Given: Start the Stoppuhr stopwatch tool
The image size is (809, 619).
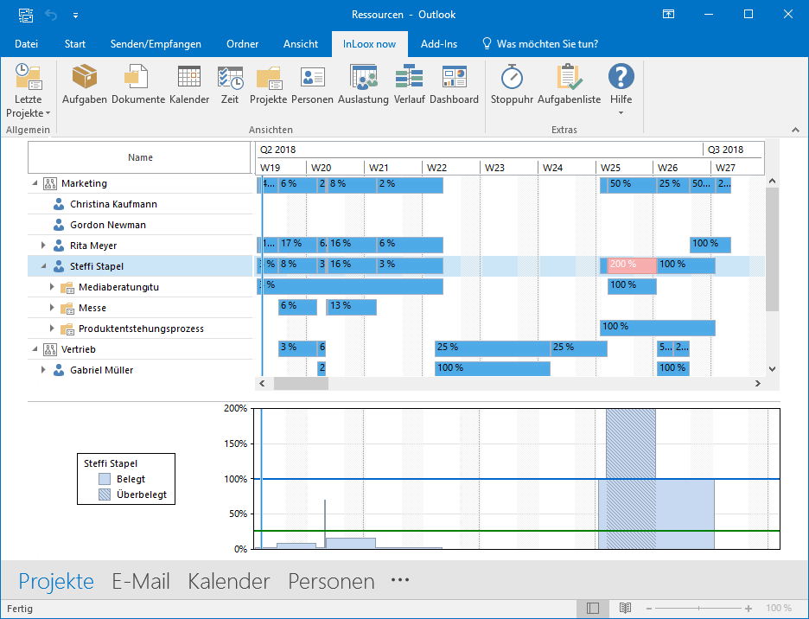Looking at the screenshot, I should [512, 85].
